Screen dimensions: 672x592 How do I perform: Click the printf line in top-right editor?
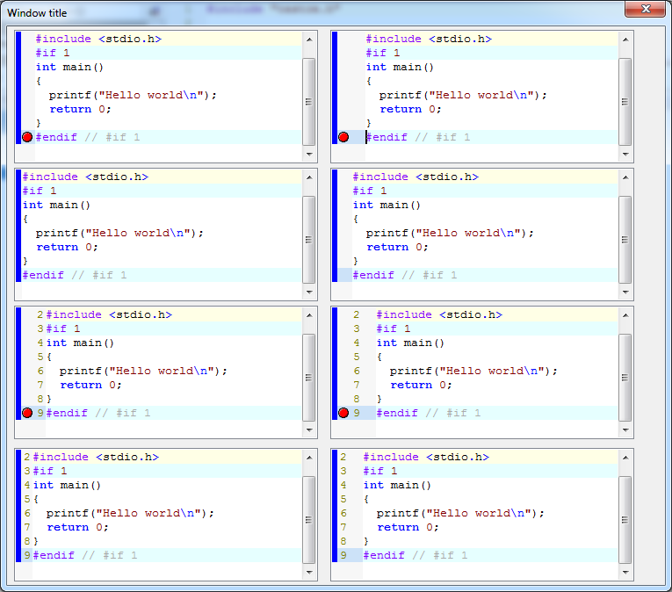[463, 95]
